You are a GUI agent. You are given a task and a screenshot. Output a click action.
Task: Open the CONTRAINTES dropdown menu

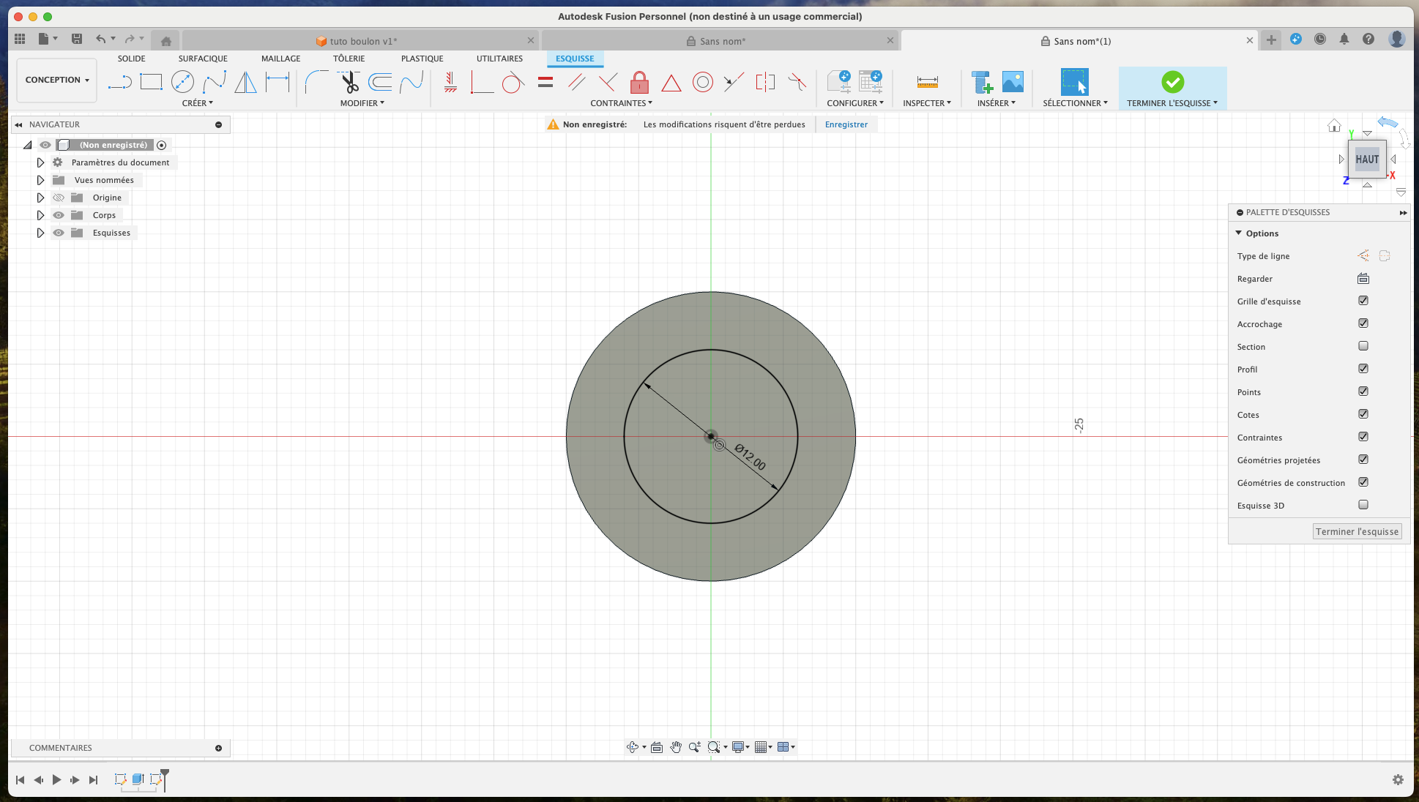click(621, 103)
